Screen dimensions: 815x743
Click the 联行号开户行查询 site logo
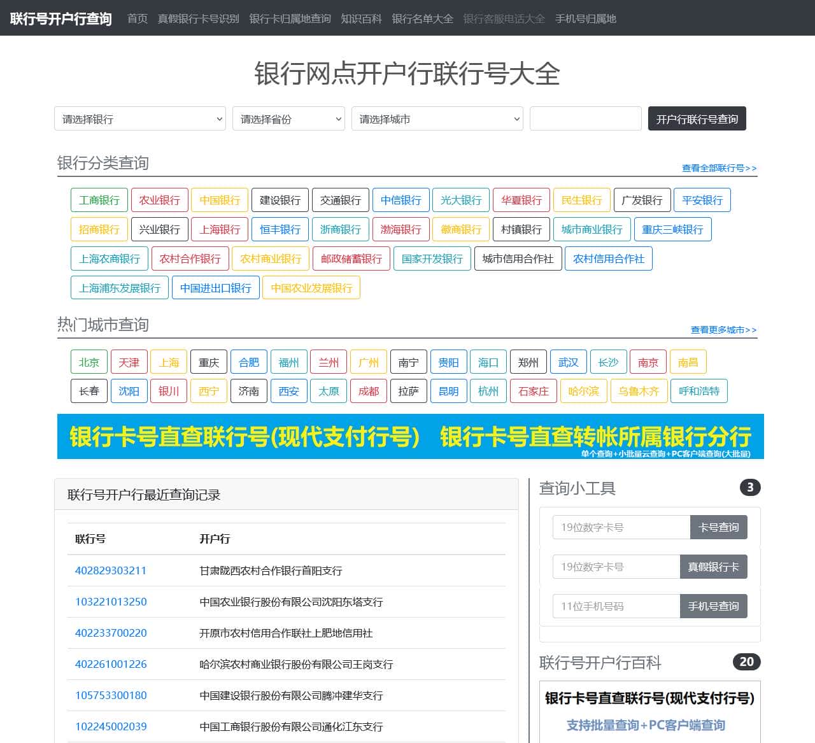point(61,18)
